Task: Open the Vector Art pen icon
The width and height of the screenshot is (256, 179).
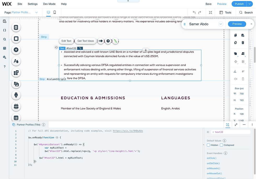Action: click(16, 95)
